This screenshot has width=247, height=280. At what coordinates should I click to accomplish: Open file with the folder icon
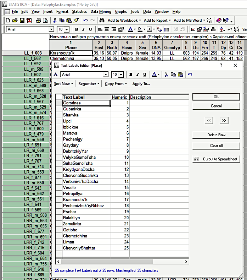tap(15, 21)
